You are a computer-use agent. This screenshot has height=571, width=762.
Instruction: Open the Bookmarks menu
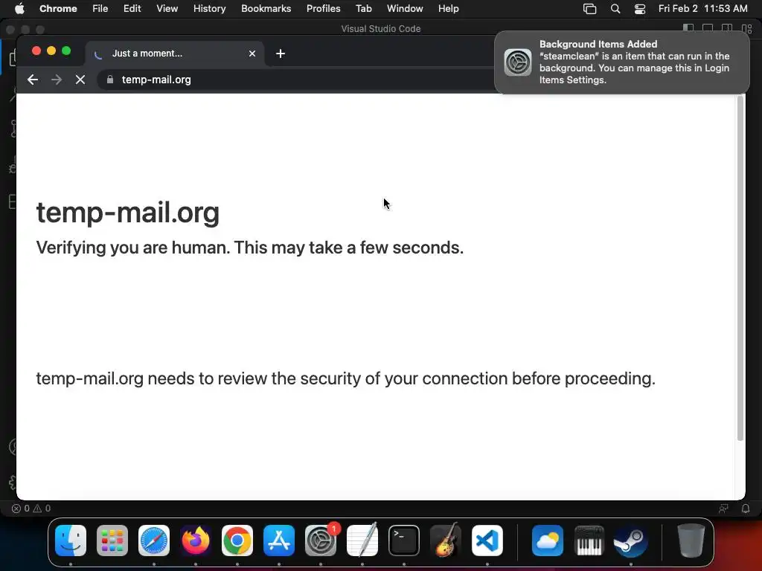(x=266, y=8)
